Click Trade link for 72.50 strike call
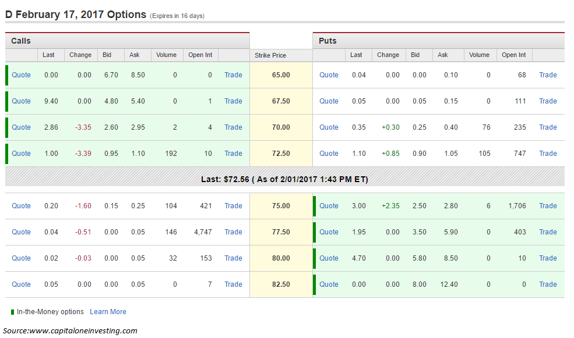Image resolution: width=574 pixels, height=338 pixels. tap(233, 154)
